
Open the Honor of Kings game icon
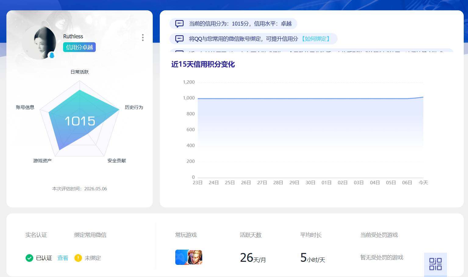point(195,257)
